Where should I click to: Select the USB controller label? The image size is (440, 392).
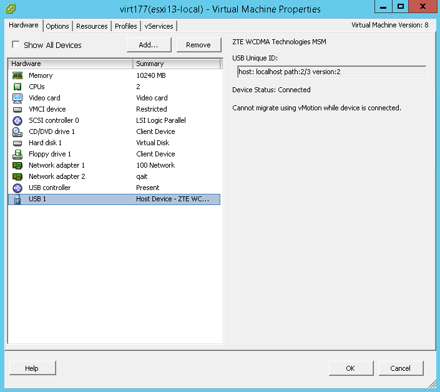(50, 188)
